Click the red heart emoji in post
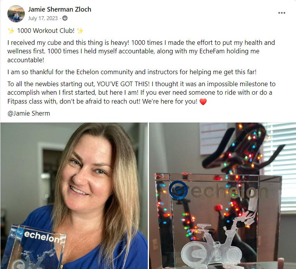This screenshot has width=296, height=269. click(203, 102)
